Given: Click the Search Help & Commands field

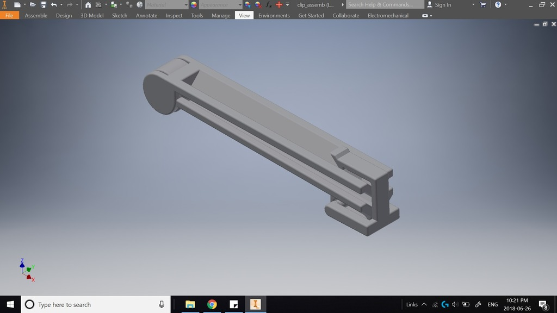Looking at the screenshot, I should [385, 4].
